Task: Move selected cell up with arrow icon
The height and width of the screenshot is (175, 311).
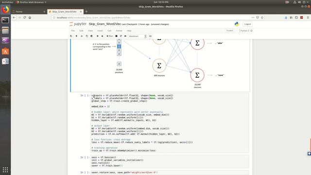Action: pyautogui.click(x=97, y=36)
